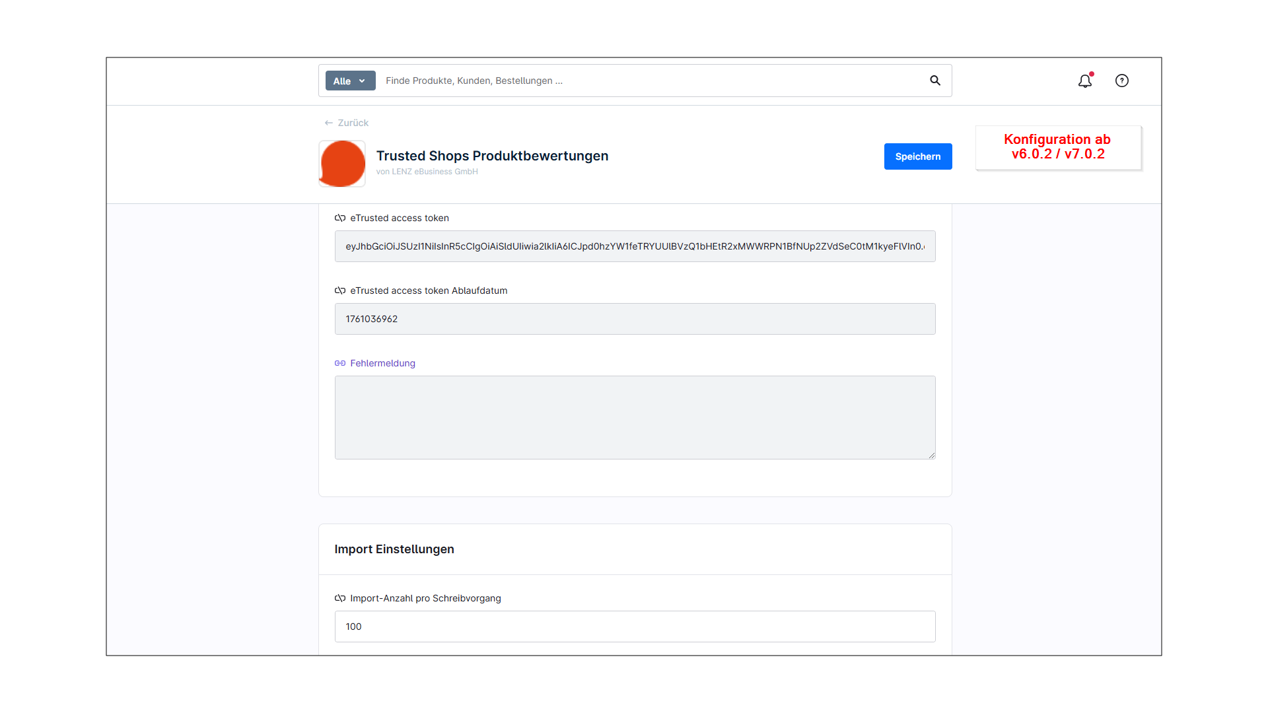Click the 'von LENZ eBusiness GmbH' text

pyautogui.click(x=427, y=172)
